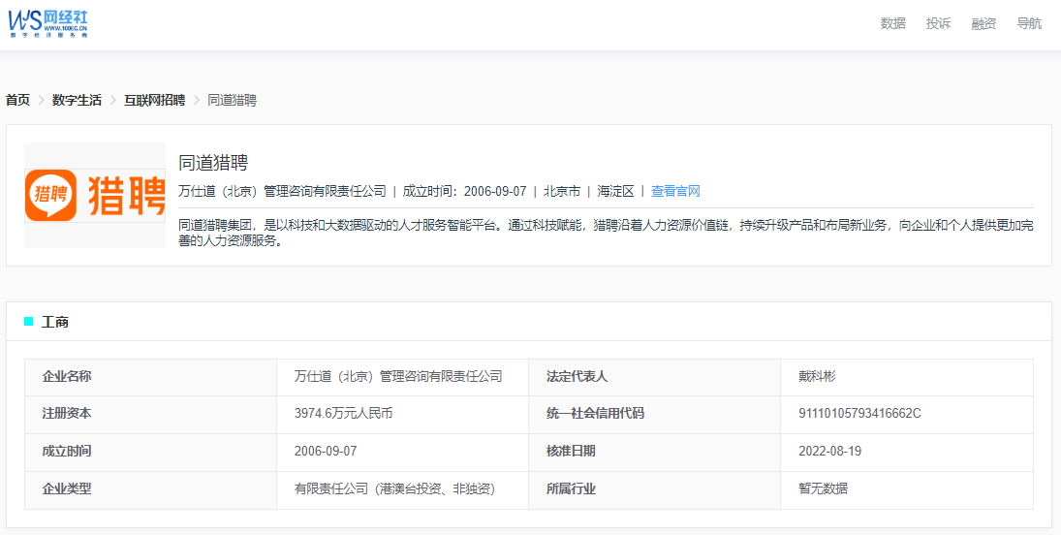Screen dimensions: 1061x535
Task: Click the 企业名称 label cell
Action: pyautogui.click(x=150, y=377)
